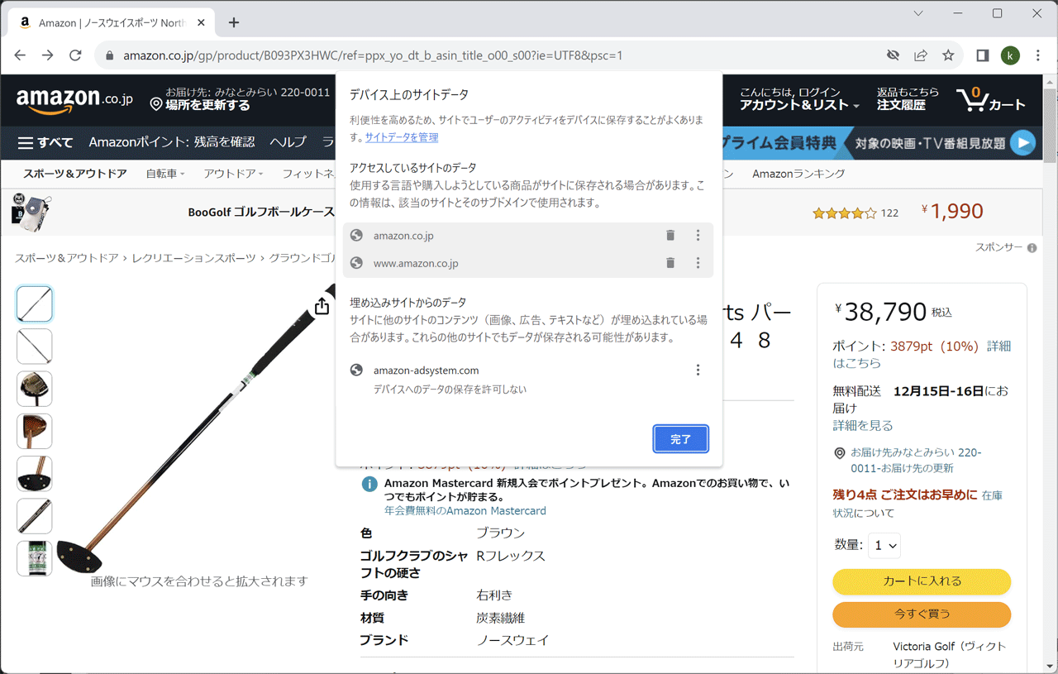Open the cart icon カート
This screenshot has height=674, width=1058.
point(991,100)
